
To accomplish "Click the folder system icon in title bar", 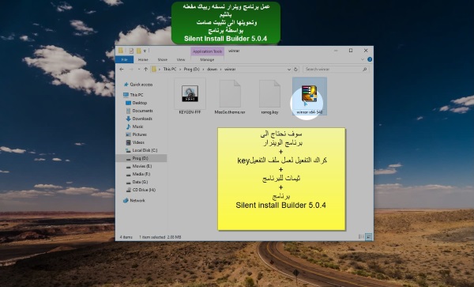I will pos(121,51).
